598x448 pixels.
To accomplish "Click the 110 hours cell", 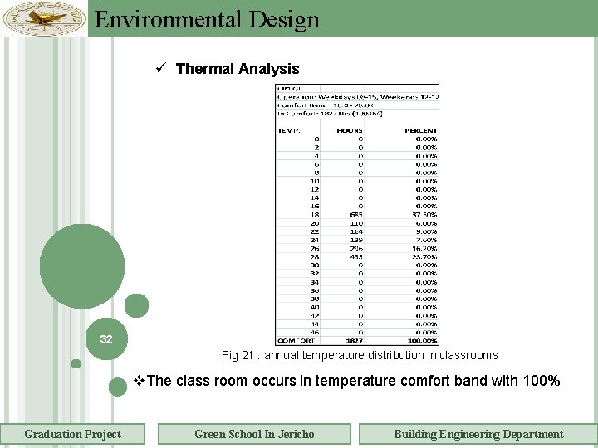I will [x=356, y=223].
